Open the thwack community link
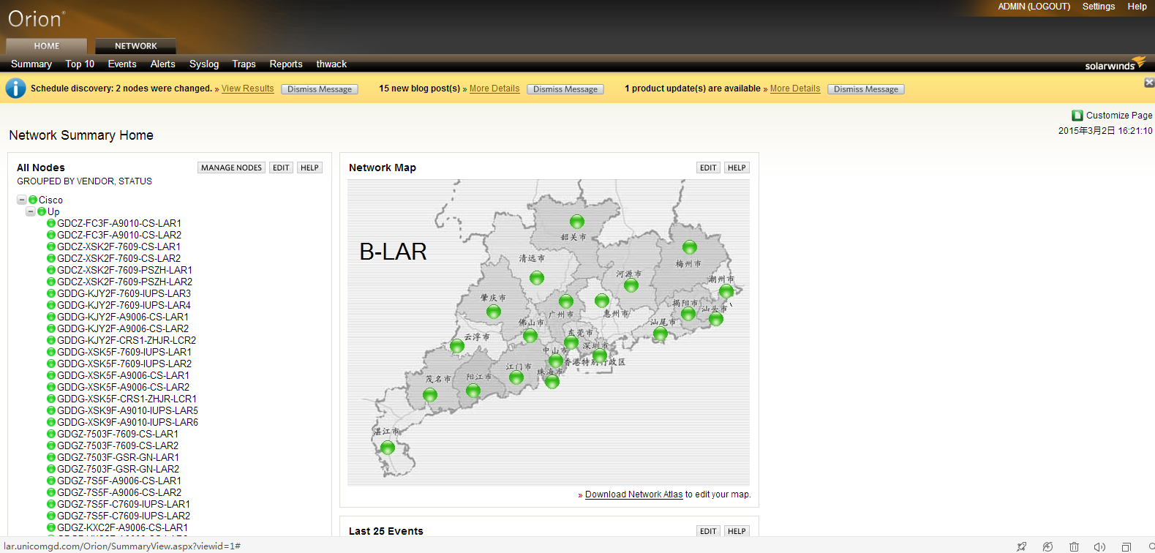This screenshot has height=553, width=1155. tap(331, 64)
